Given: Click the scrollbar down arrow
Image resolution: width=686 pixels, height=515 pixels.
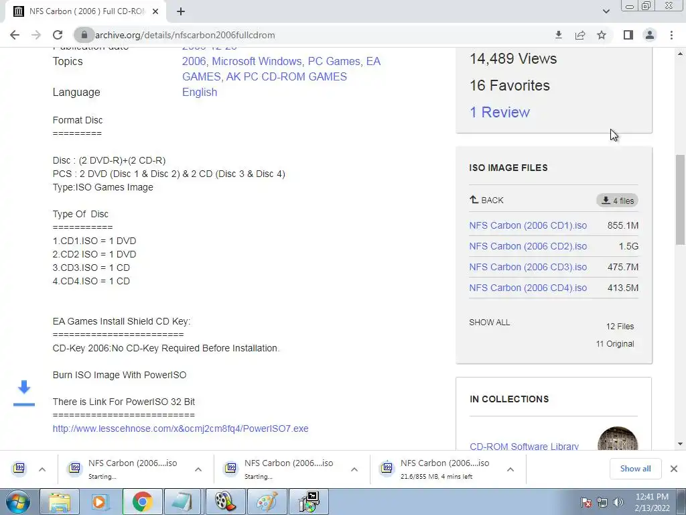Looking at the screenshot, I should 680,444.
